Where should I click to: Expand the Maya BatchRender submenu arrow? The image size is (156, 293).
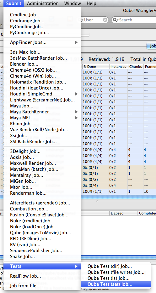[x=76, y=112]
